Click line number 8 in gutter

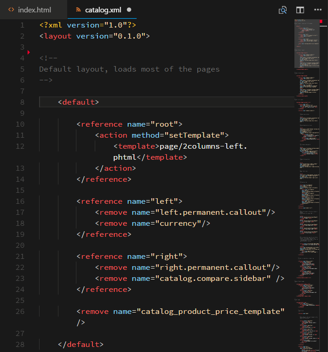click(x=22, y=102)
